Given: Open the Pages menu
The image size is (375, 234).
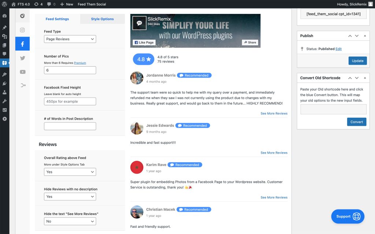Looking at the screenshot, I should pos(4,45).
